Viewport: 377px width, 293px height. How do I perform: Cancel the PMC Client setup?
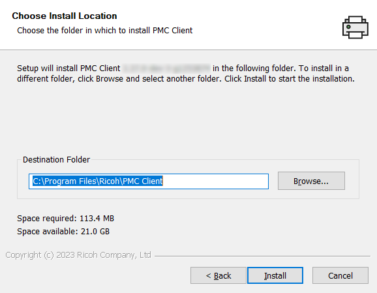[340, 275]
